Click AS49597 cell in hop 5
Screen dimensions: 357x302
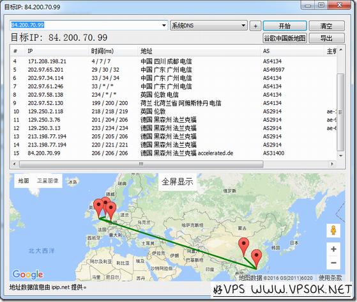click(274, 70)
